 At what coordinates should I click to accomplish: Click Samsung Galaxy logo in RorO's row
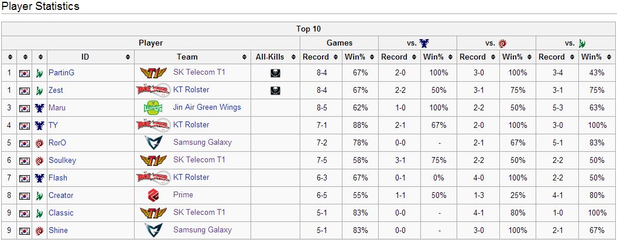[x=153, y=142]
